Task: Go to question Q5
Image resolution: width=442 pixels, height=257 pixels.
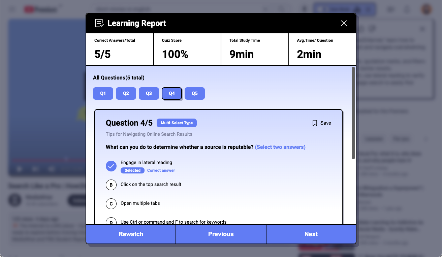Action: point(194,94)
